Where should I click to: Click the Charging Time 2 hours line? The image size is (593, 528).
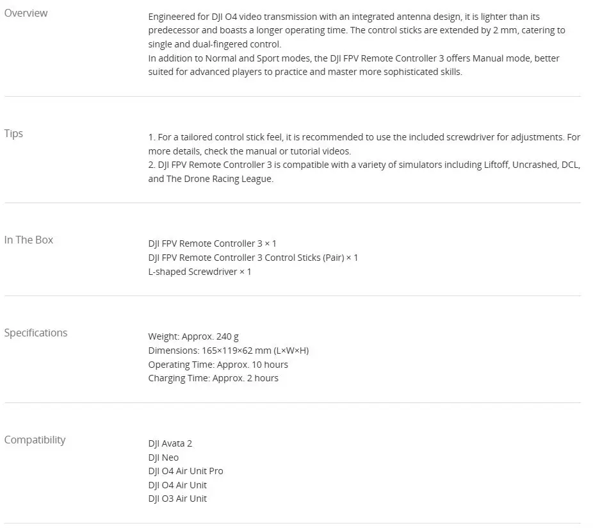click(213, 378)
